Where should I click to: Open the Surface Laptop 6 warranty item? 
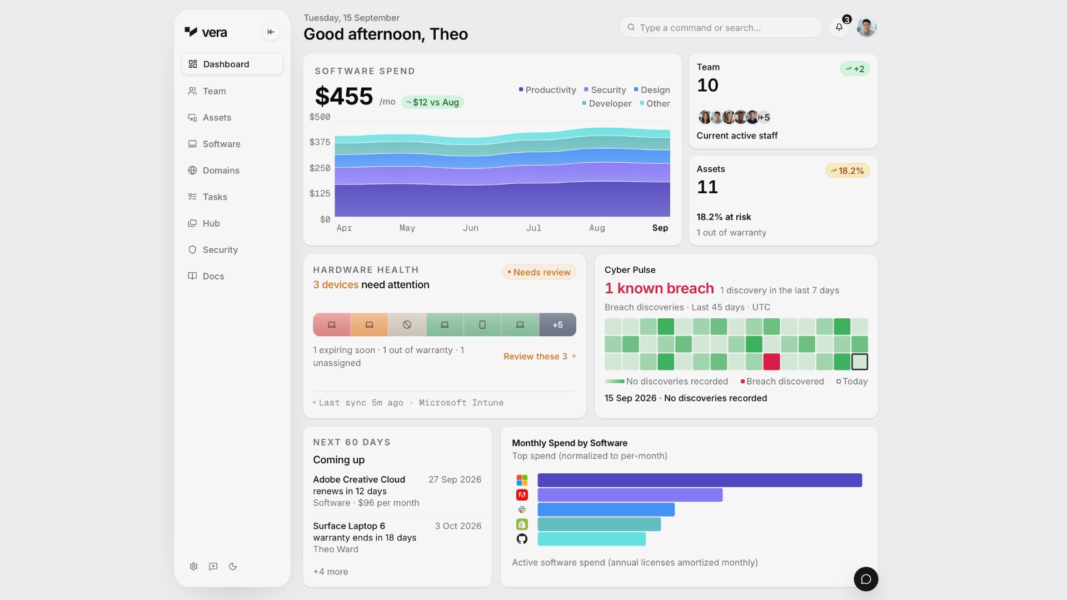(397, 538)
